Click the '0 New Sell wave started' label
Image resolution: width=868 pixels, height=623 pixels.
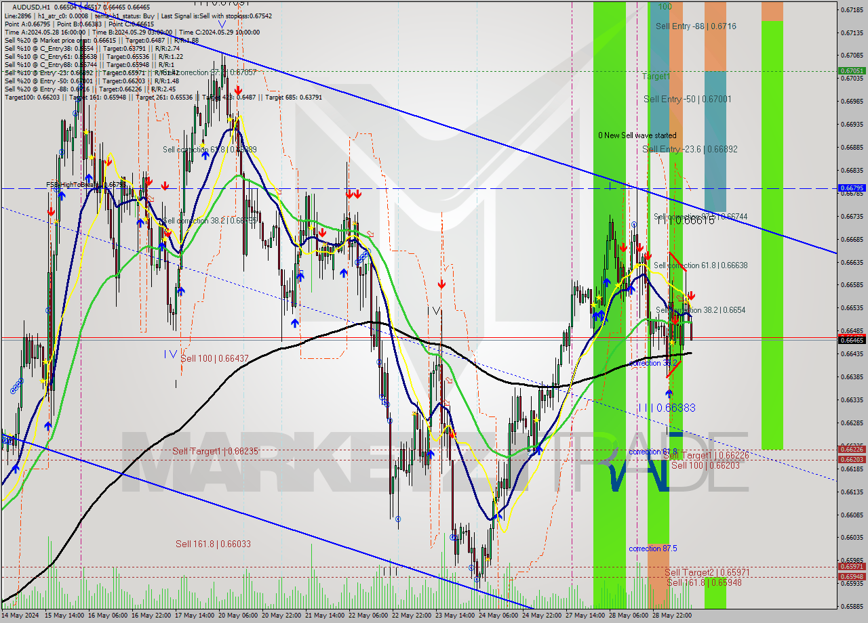[637, 135]
